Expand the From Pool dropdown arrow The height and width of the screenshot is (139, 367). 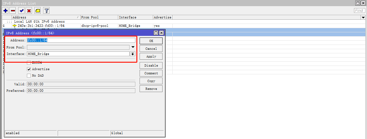click(133, 47)
